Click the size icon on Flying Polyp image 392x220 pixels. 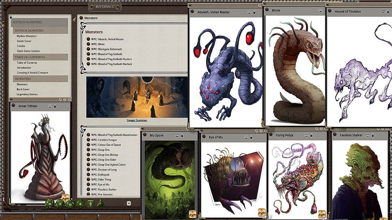coord(322,214)
